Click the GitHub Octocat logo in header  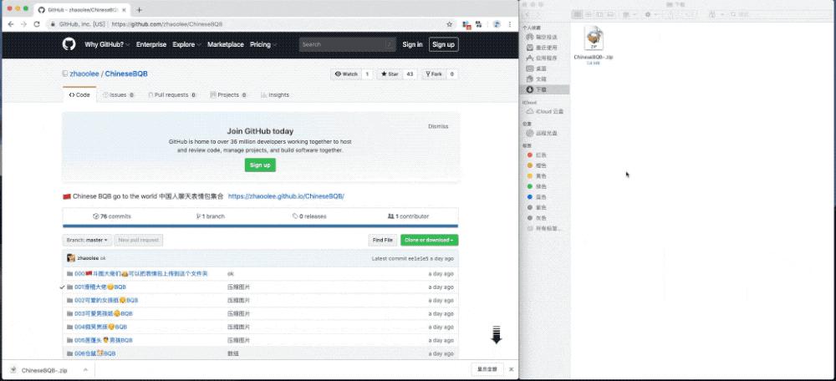click(69, 44)
